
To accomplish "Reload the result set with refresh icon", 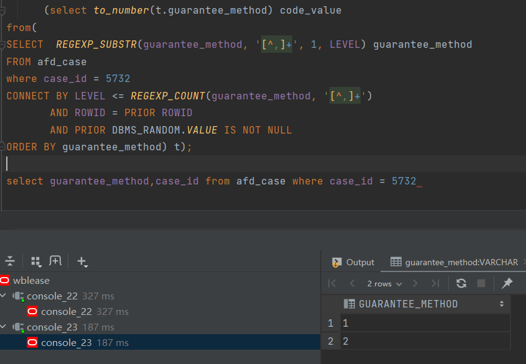I will pos(461,283).
